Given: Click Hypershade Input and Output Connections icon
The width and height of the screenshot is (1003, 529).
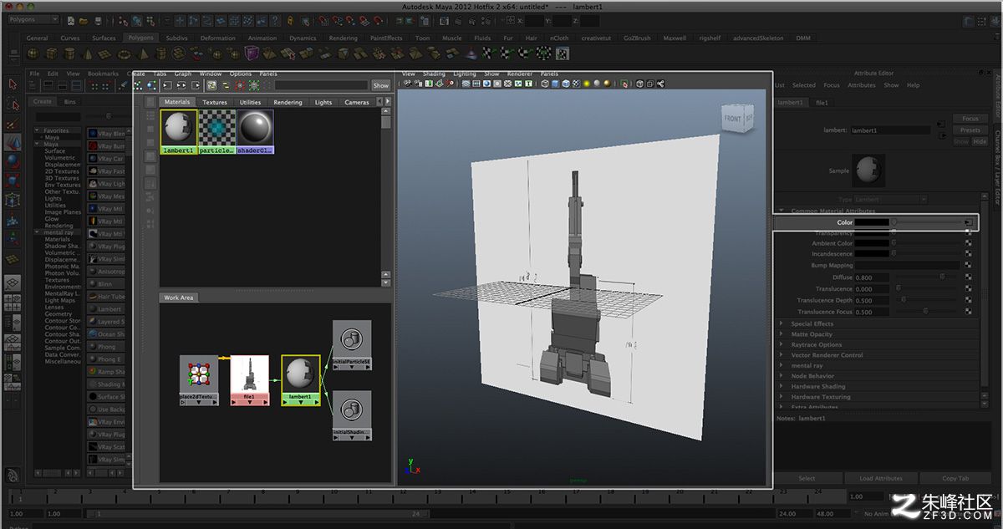Looking at the screenshot, I should pyautogui.click(x=181, y=84).
